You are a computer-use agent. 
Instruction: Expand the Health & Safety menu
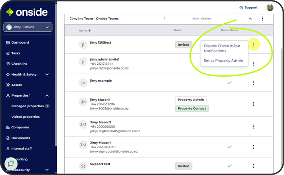47,75
